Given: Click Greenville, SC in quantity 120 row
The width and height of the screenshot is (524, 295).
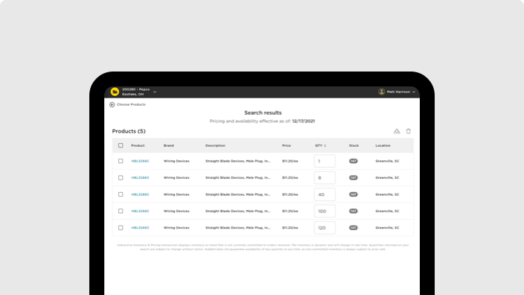Looking at the screenshot, I should [x=387, y=228].
